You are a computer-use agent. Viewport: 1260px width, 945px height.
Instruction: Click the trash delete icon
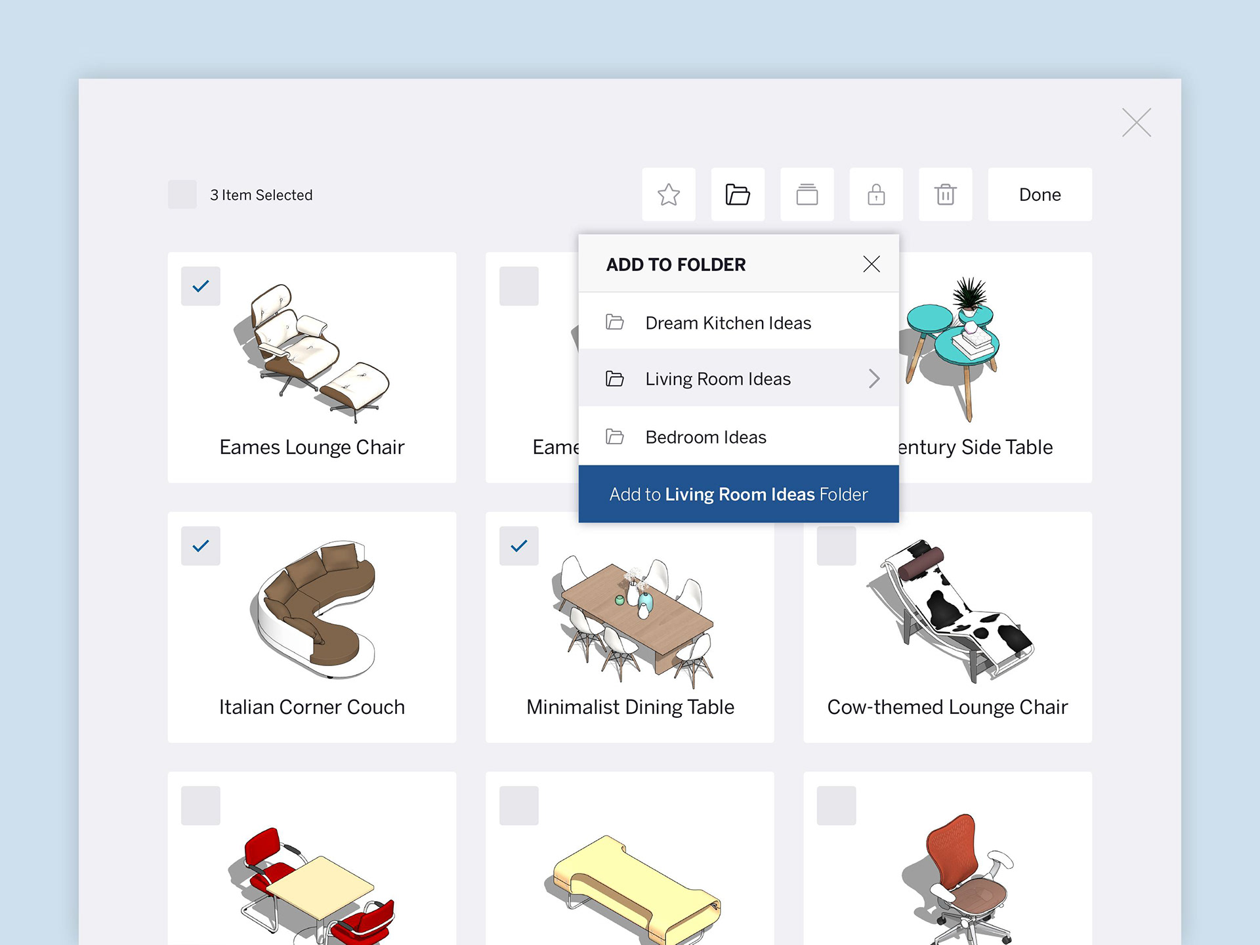tap(946, 194)
